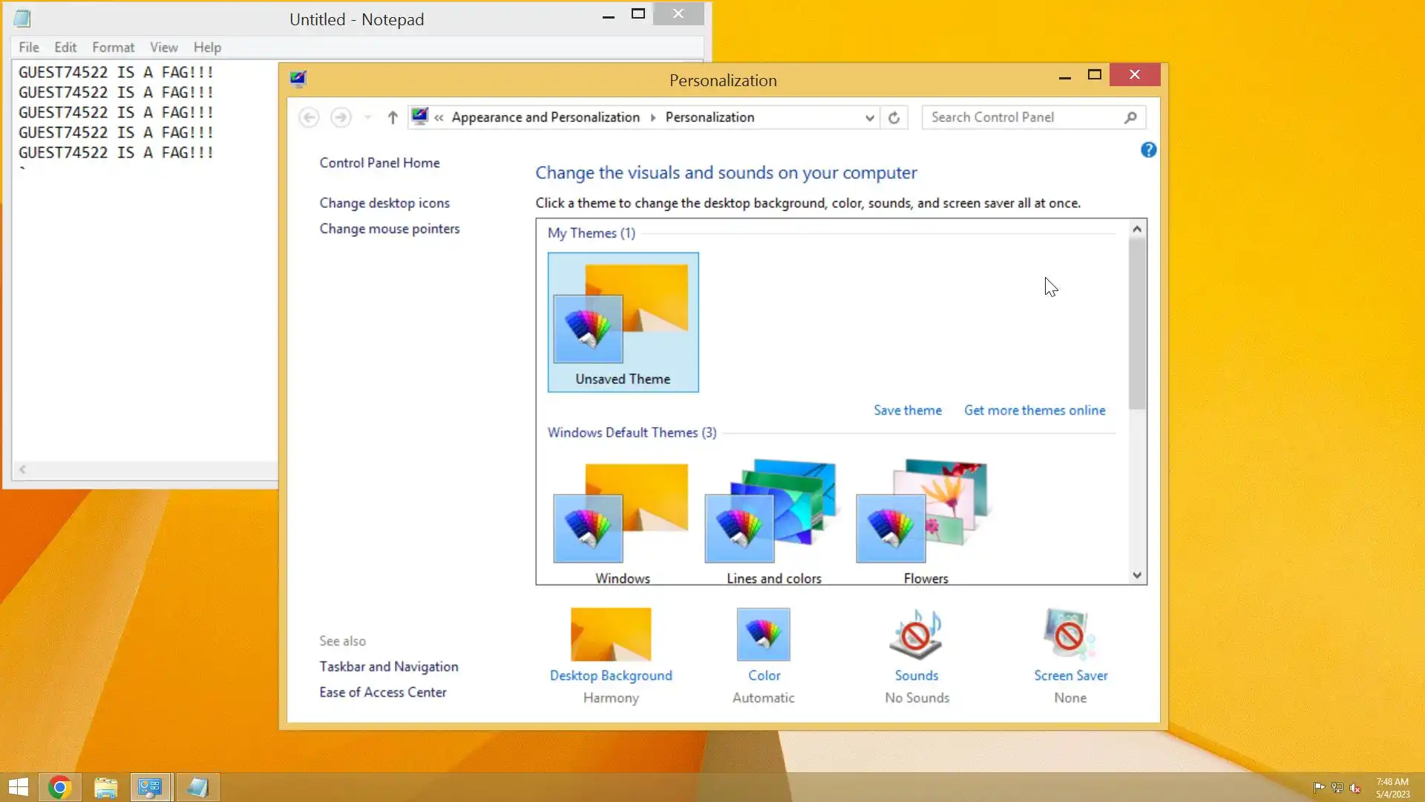Open the Sounds settings icon

coord(916,635)
